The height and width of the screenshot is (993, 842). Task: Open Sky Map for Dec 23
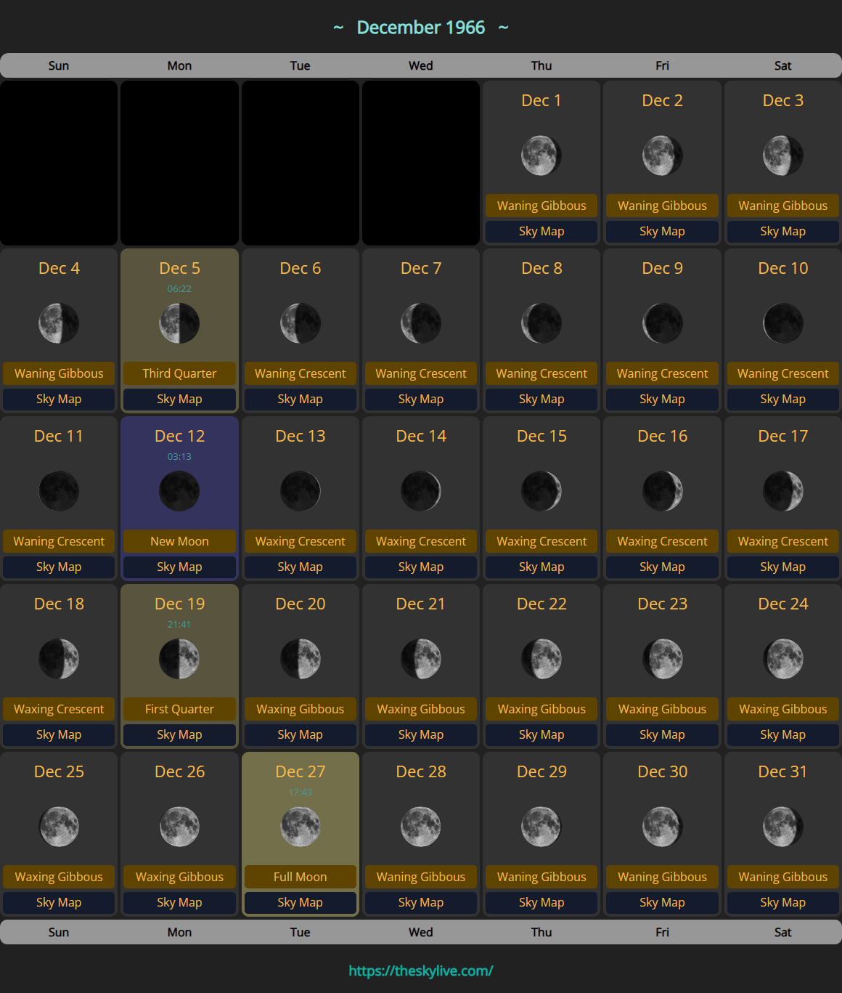[663, 734]
